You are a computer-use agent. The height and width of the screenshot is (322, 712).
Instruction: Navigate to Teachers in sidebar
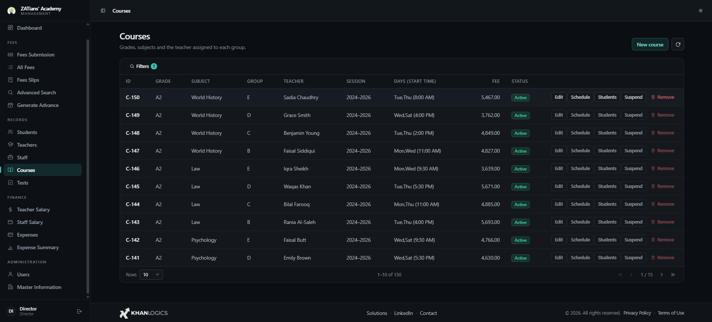pyautogui.click(x=43, y=145)
